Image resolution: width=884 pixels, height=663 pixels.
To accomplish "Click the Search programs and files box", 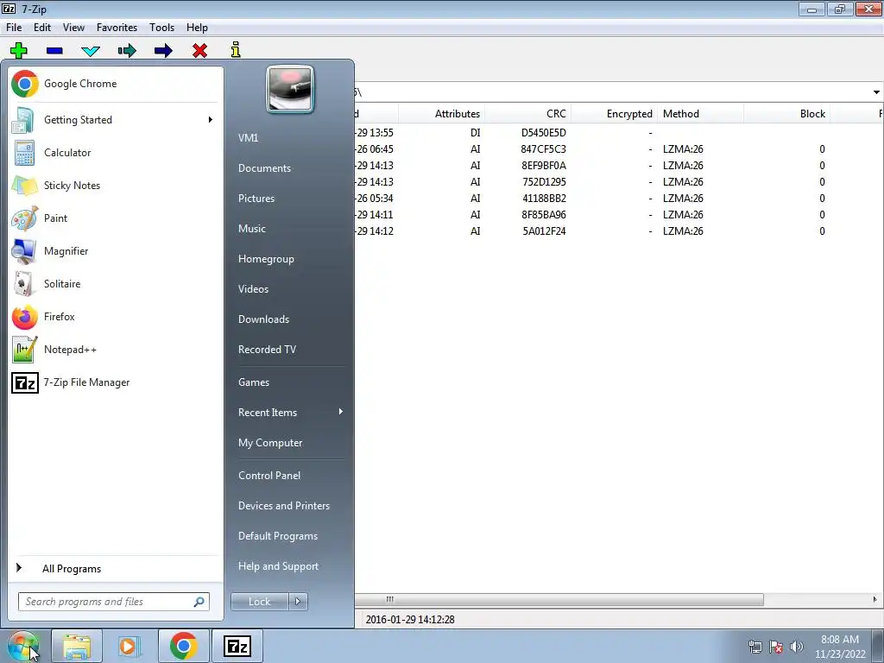I will [113, 602].
